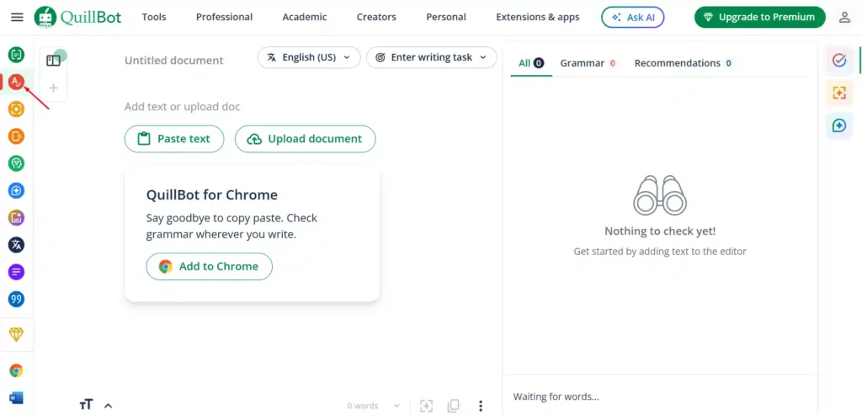Copy document text with the copy icon
Viewport: 862px width, 415px height.
(454, 406)
